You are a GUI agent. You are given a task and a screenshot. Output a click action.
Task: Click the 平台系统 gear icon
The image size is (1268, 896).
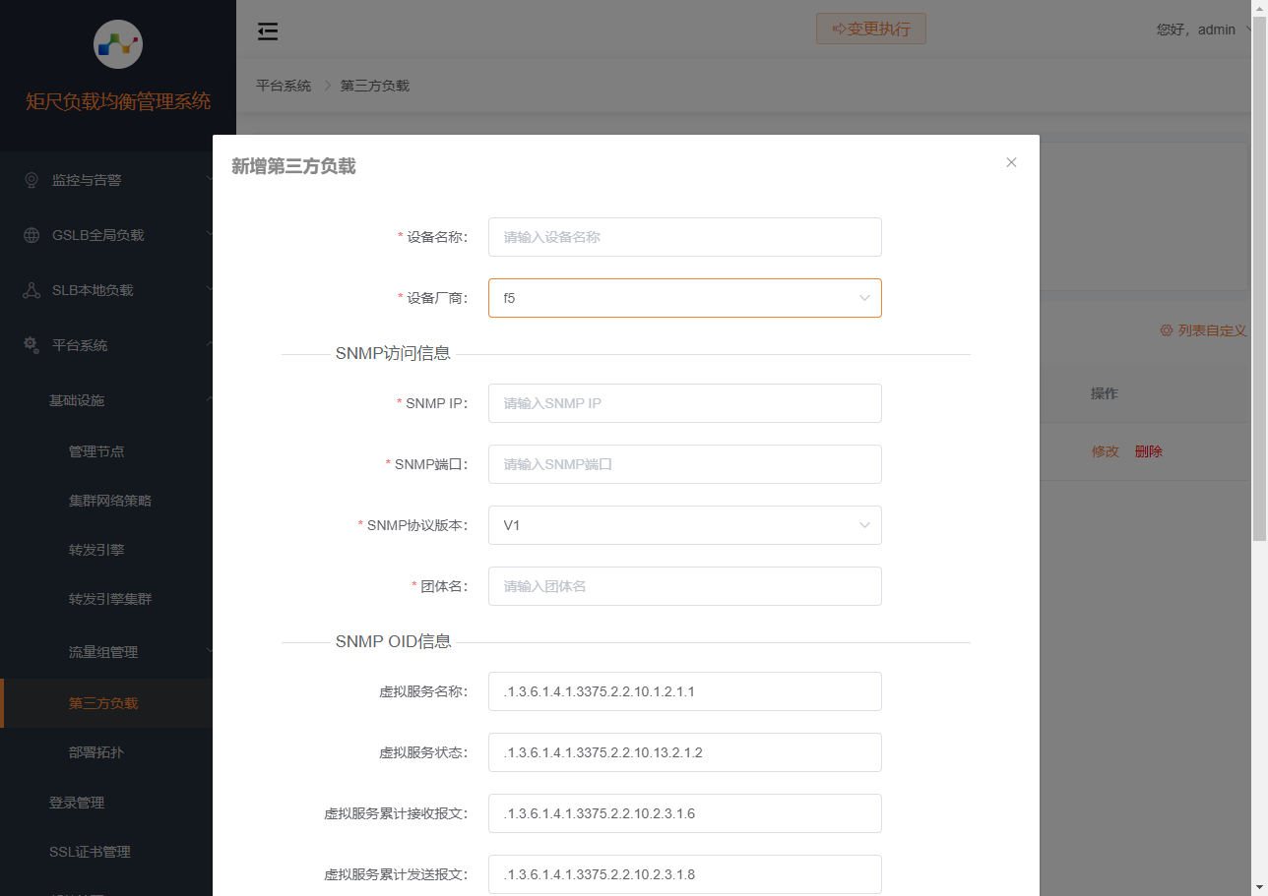point(30,344)
